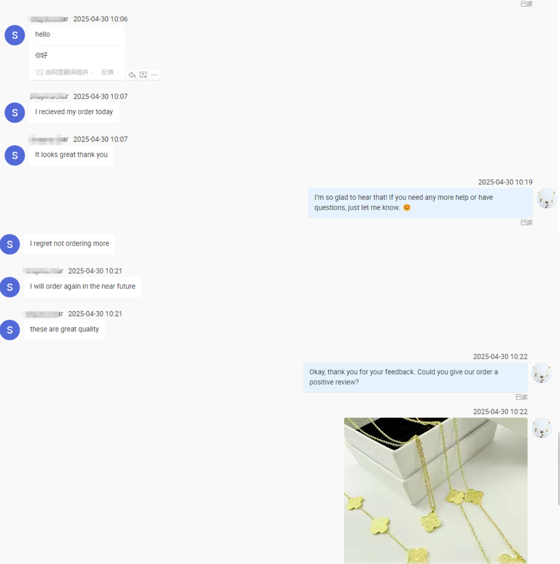Click seller avatar beside positive review request
Viewport: 560px width, 564px height.
pyautogui.click(x=542, y=373)
